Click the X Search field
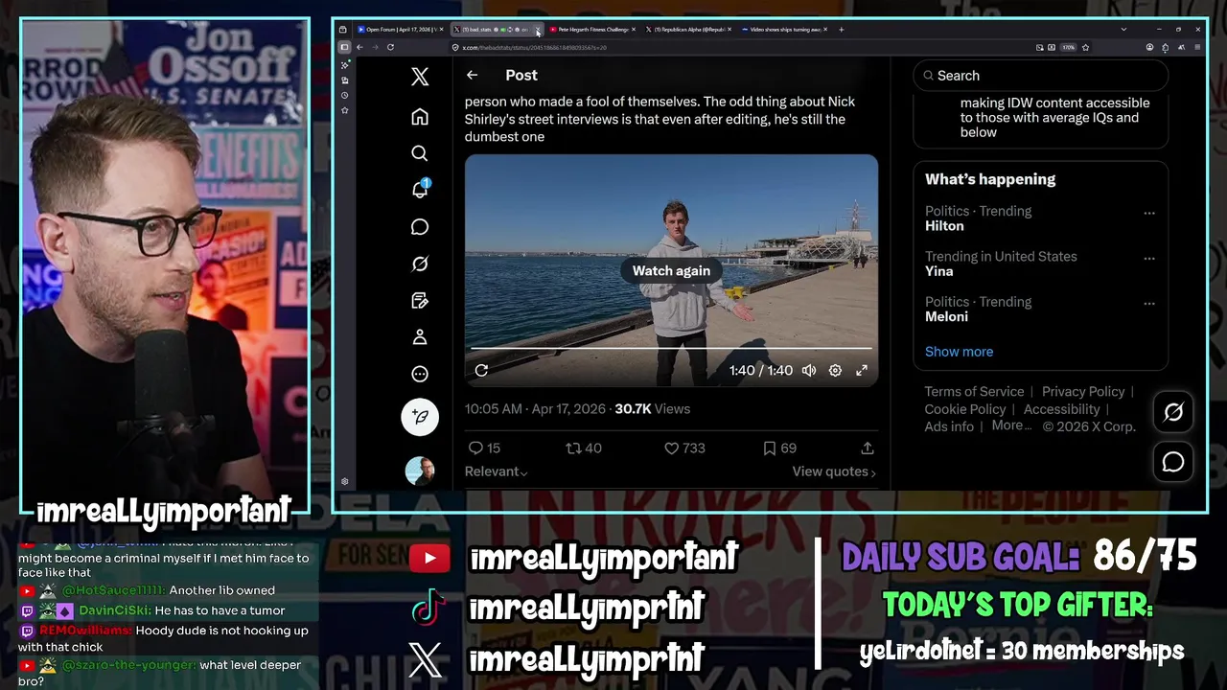Screen dimensions: 1227x690 click(x=1040, y=76)
